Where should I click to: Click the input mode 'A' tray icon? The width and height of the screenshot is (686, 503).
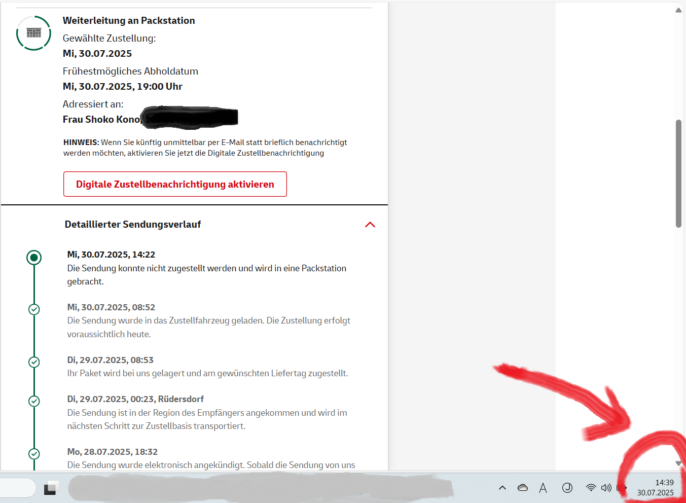[543, 488]
